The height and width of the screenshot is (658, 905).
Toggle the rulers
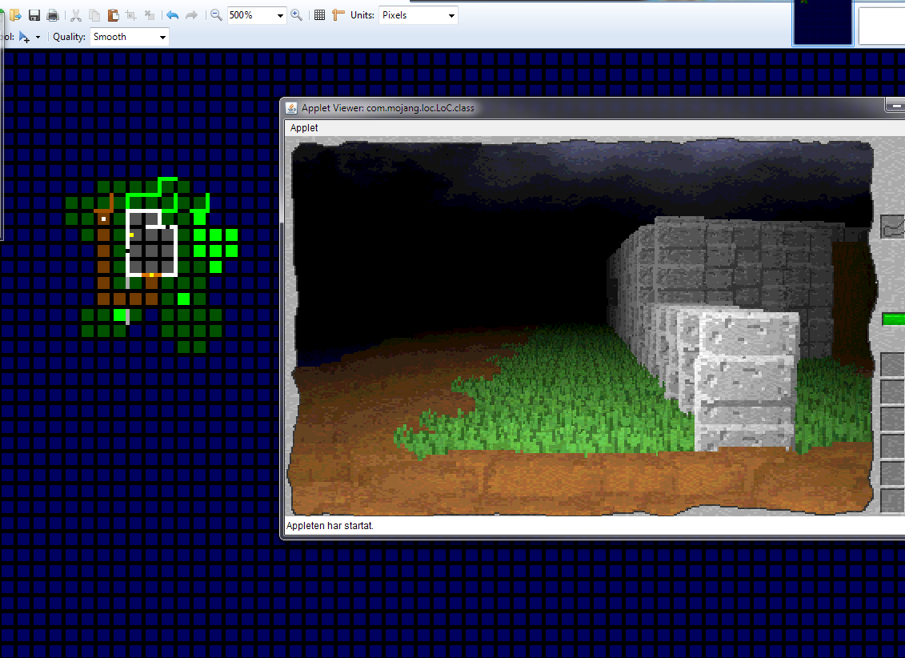(338, 15)
